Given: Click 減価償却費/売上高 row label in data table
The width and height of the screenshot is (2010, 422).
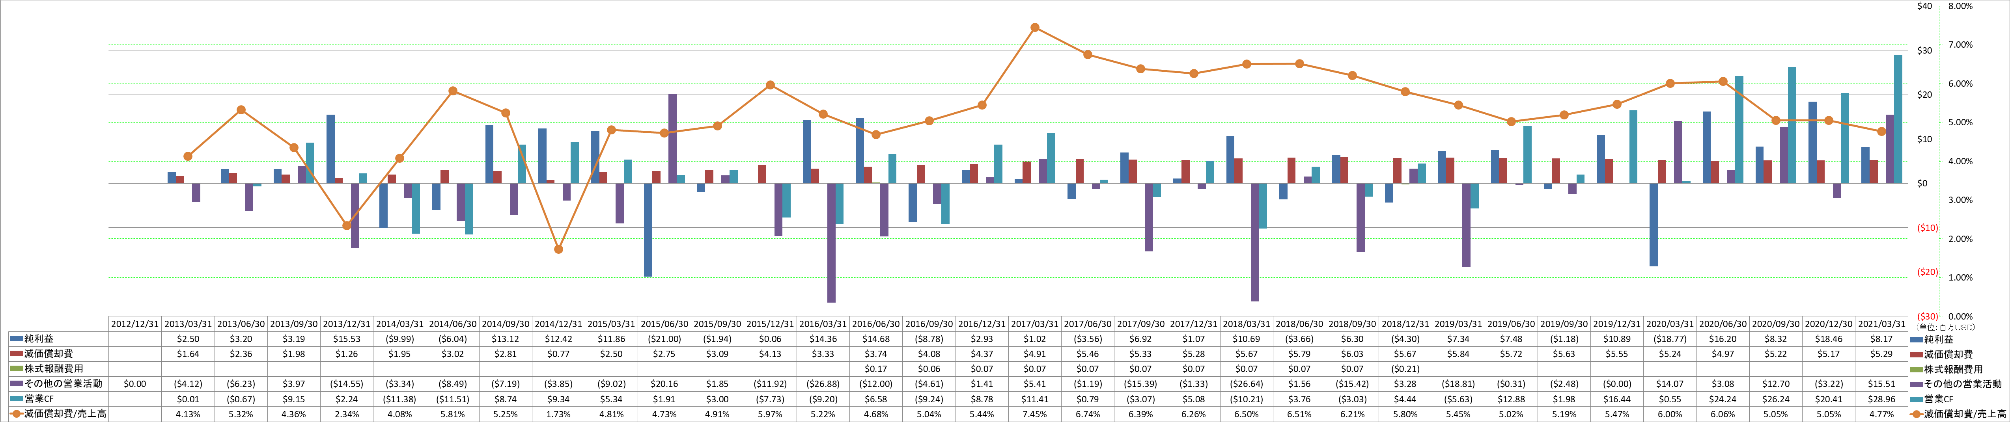Looking at the screenshot, I should 65,414.
